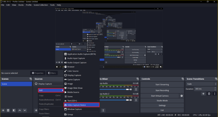The height and width of the screenshot is (117, 218).
Task: Pick Display Capture from the add menu
Action: click(81, 75)
